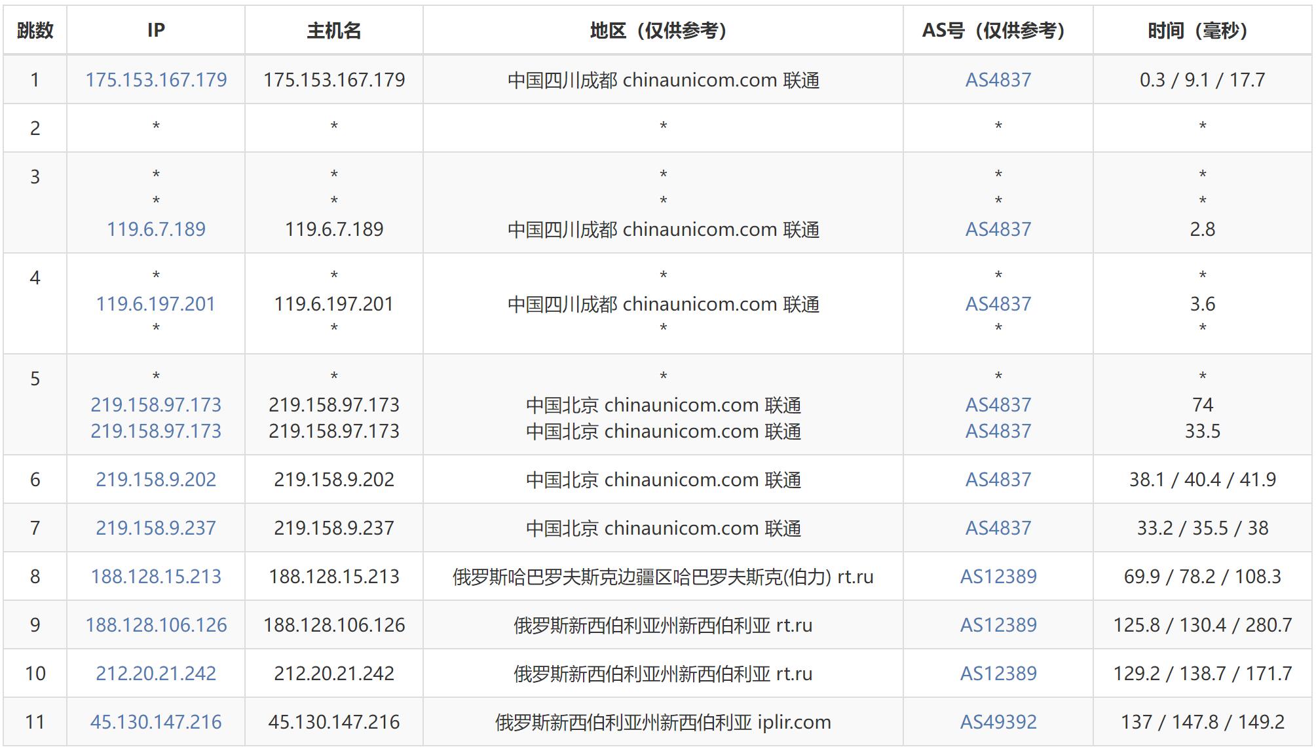This screenshot has width=1316, height=747.
Task: Click the black hostname text 45.130.147.216
Action: [334, 722]
